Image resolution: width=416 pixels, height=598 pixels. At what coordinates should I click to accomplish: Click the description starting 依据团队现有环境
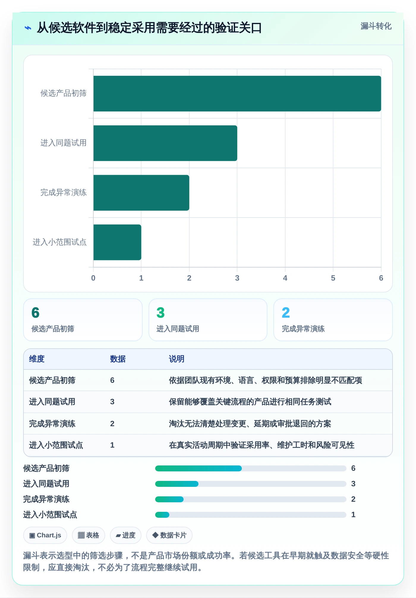pos(266,380)
